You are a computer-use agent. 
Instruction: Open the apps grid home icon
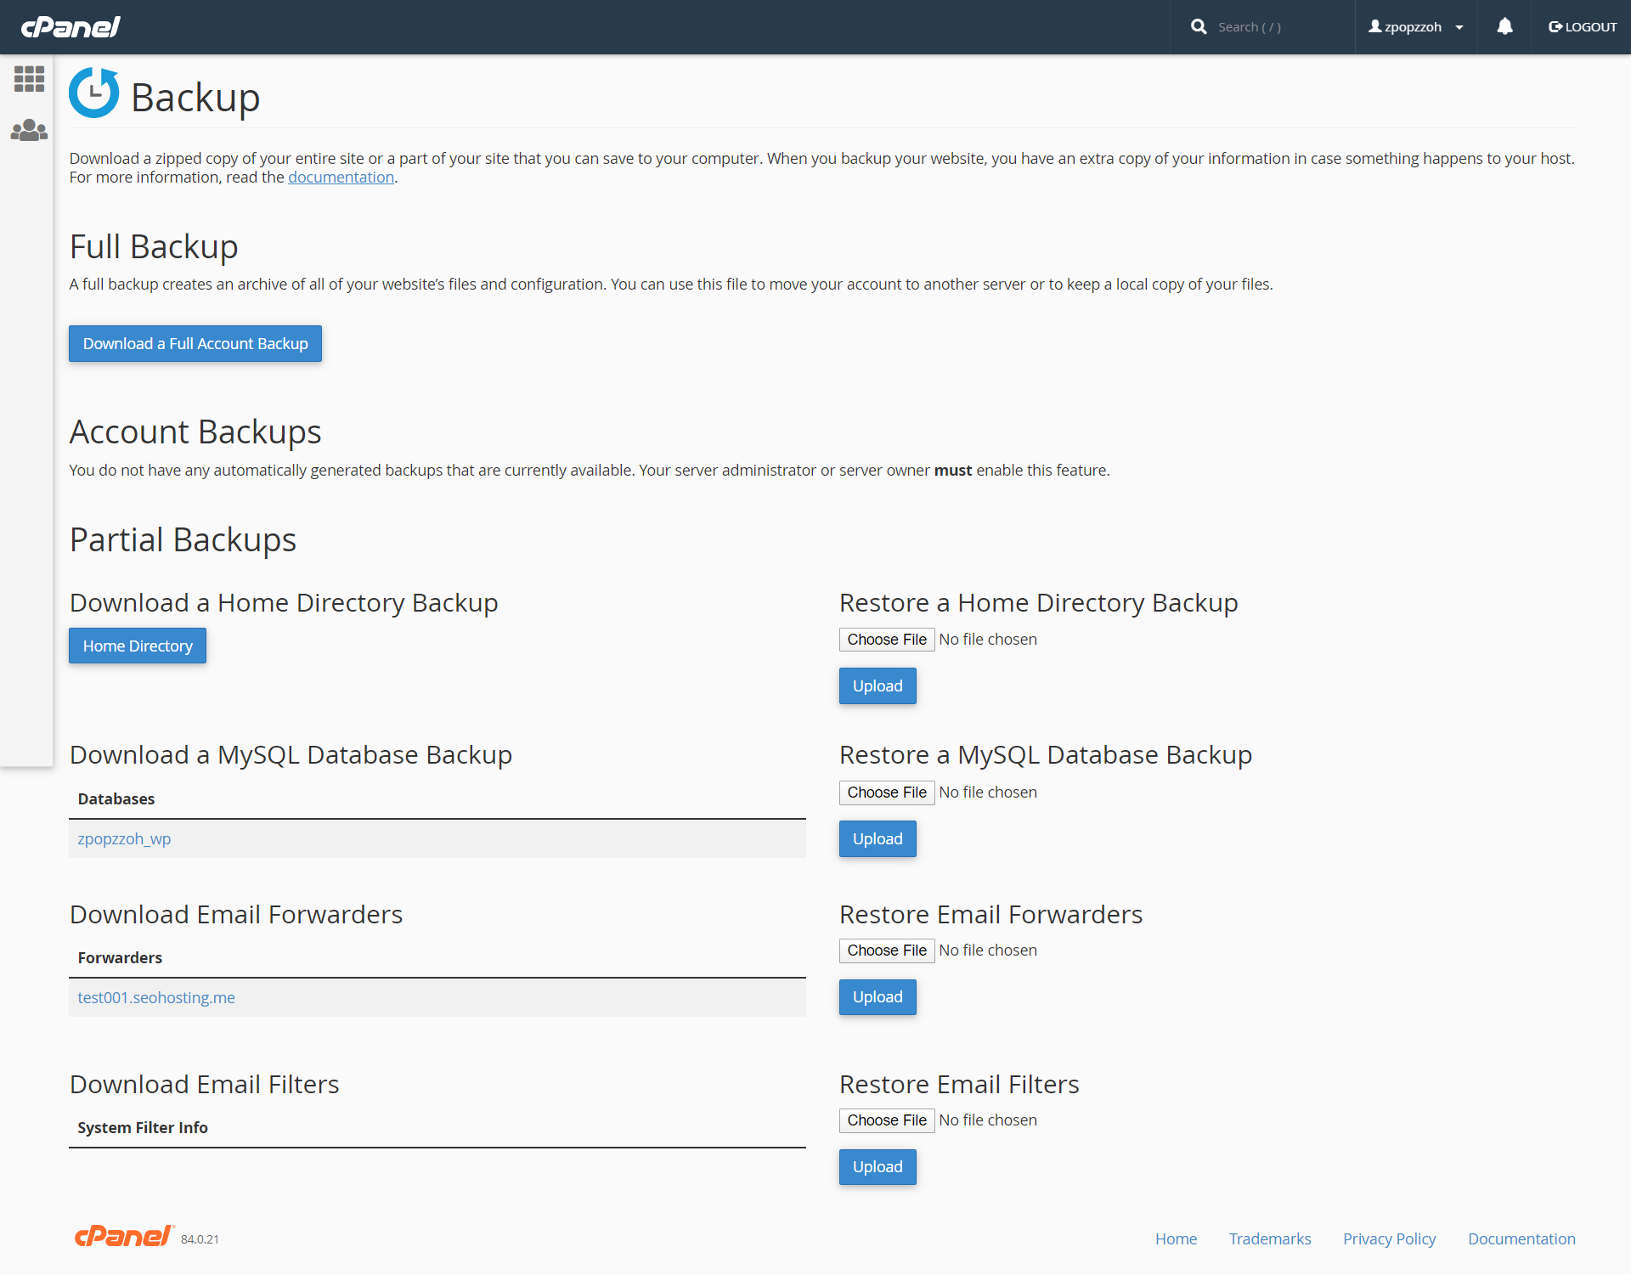pos(29,79)
